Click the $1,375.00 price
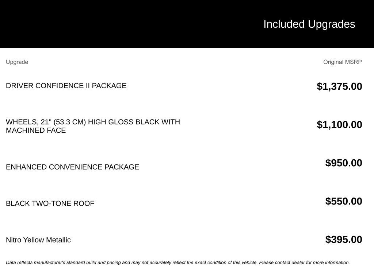 click(x=339, y=86)
